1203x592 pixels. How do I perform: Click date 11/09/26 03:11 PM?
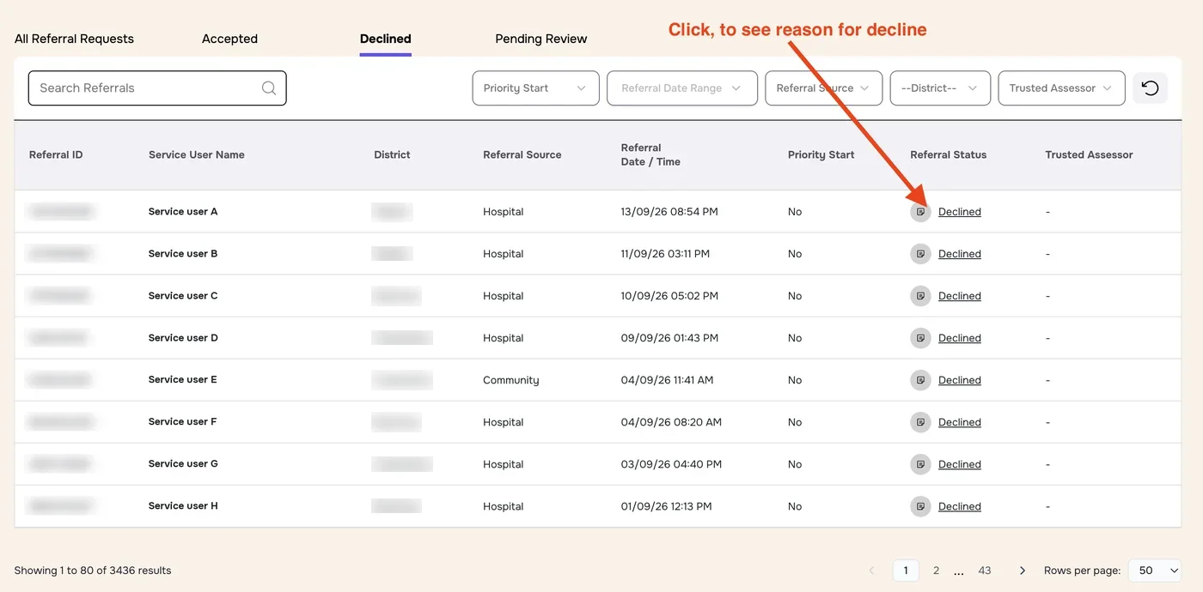coord(666,254)
